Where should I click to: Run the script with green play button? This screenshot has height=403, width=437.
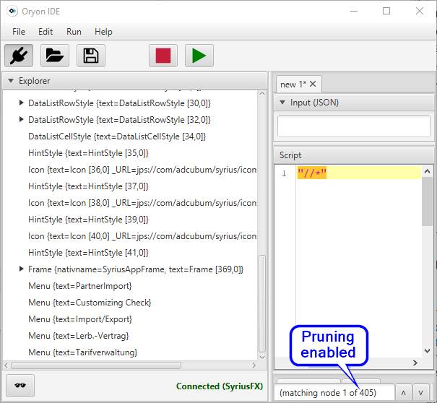199,56
